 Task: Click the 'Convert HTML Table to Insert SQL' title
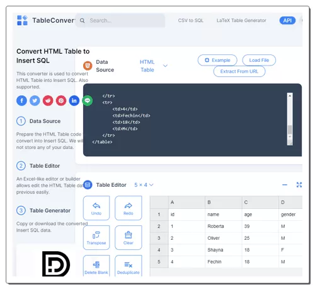point(53,56)
